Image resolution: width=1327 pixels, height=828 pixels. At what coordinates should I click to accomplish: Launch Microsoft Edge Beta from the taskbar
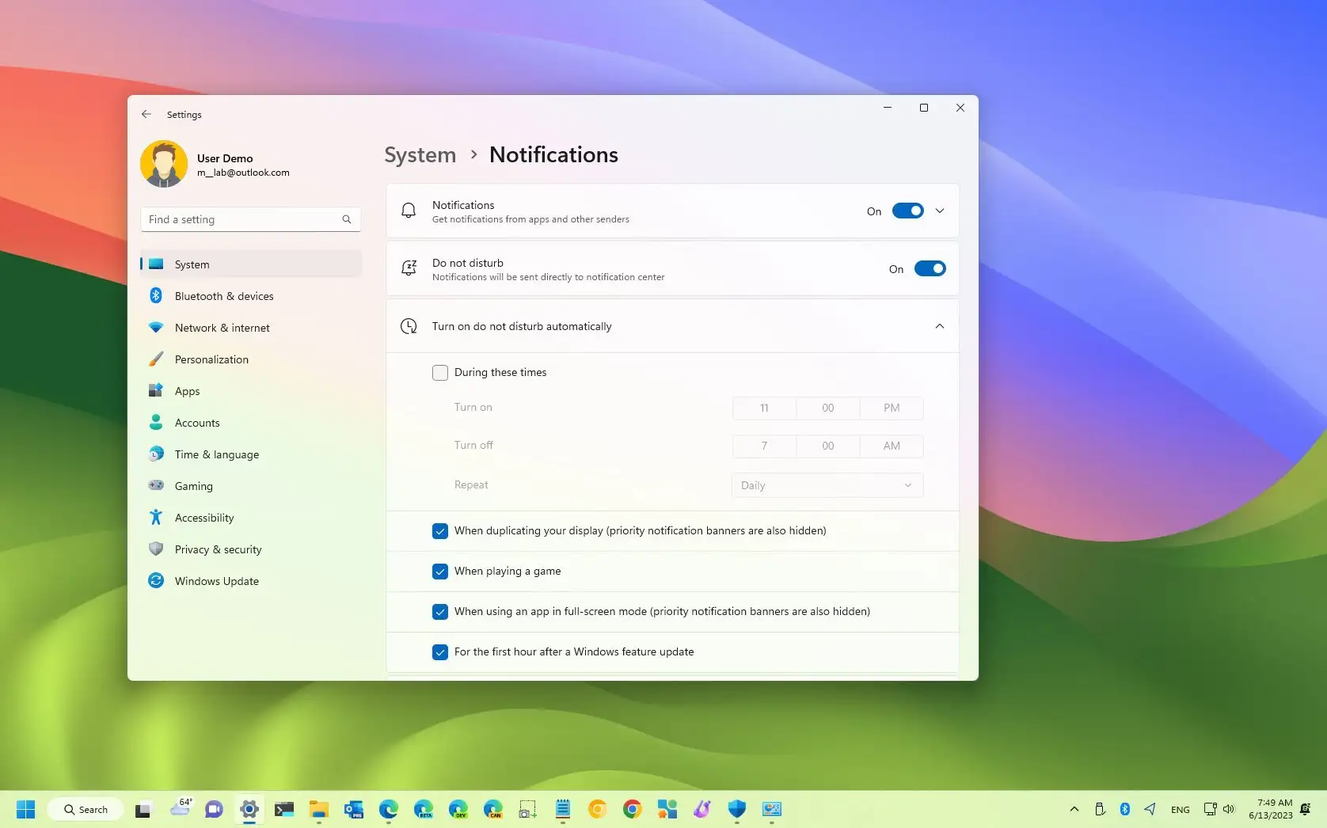pos(423,809)
